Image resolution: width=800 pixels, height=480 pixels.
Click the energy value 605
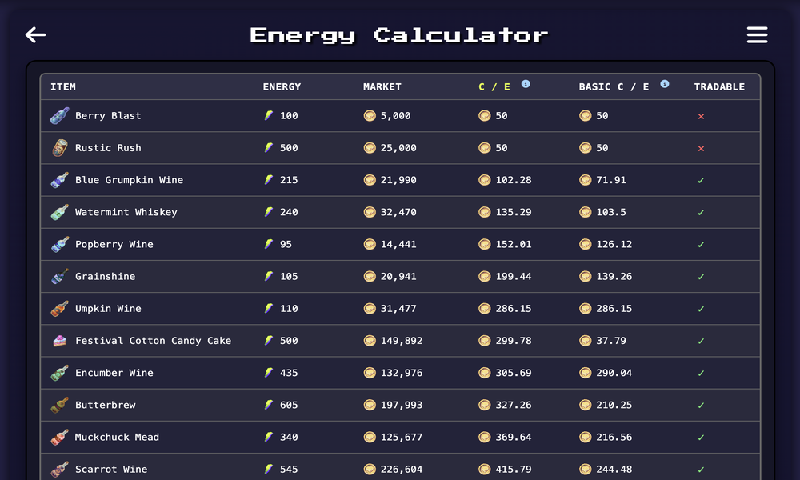click(x=289, y=405)
